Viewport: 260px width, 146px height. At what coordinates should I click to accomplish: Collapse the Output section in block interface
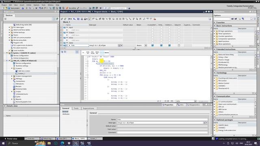click(x=67, y=32)
